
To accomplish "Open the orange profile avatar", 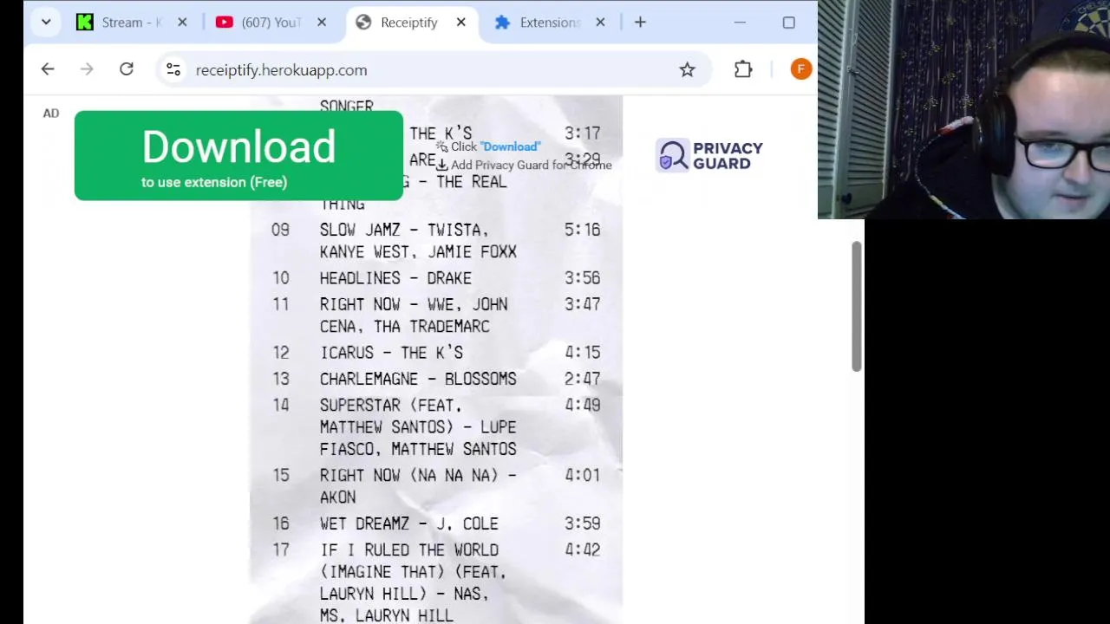I will [x=801, y=69].
